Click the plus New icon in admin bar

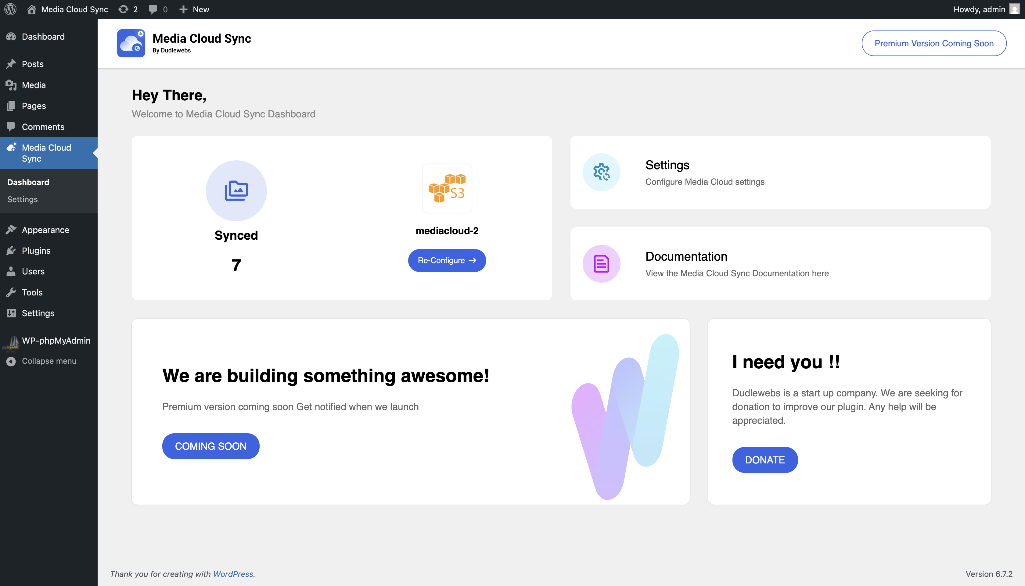pos(183,9)
